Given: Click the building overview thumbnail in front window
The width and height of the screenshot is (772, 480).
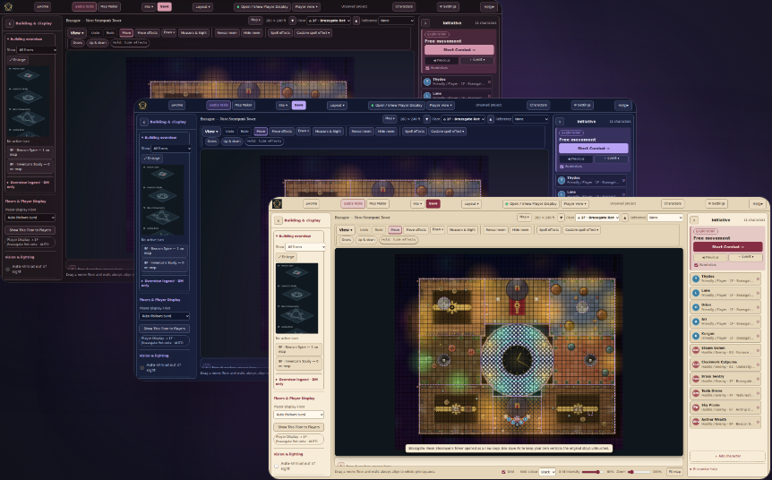Looking at the screenshot, I should (x=296, y=298).
